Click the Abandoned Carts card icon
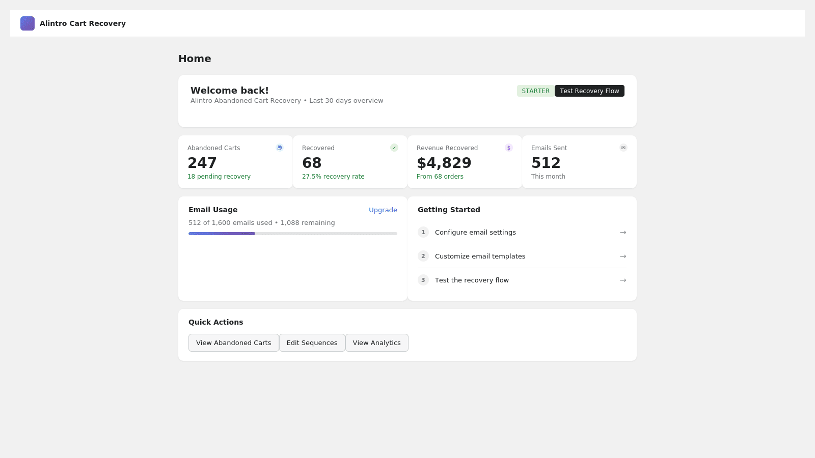Screen dimensions: 815x458 [x=279, y=148]
